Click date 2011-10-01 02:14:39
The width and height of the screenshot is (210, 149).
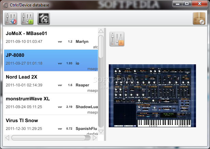(24, 85)
